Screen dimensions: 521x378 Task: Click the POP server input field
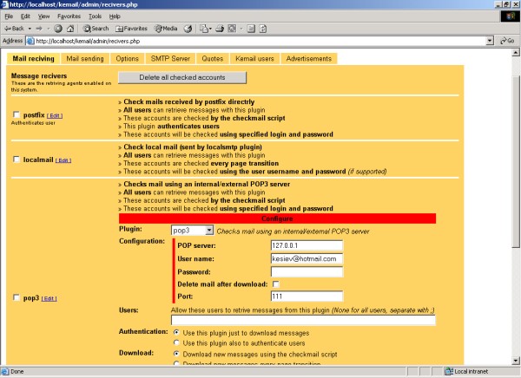coord(307,245)
